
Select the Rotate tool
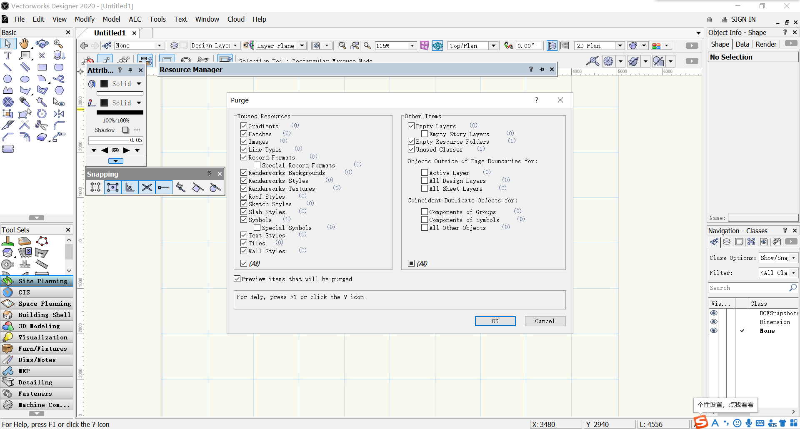42,113
